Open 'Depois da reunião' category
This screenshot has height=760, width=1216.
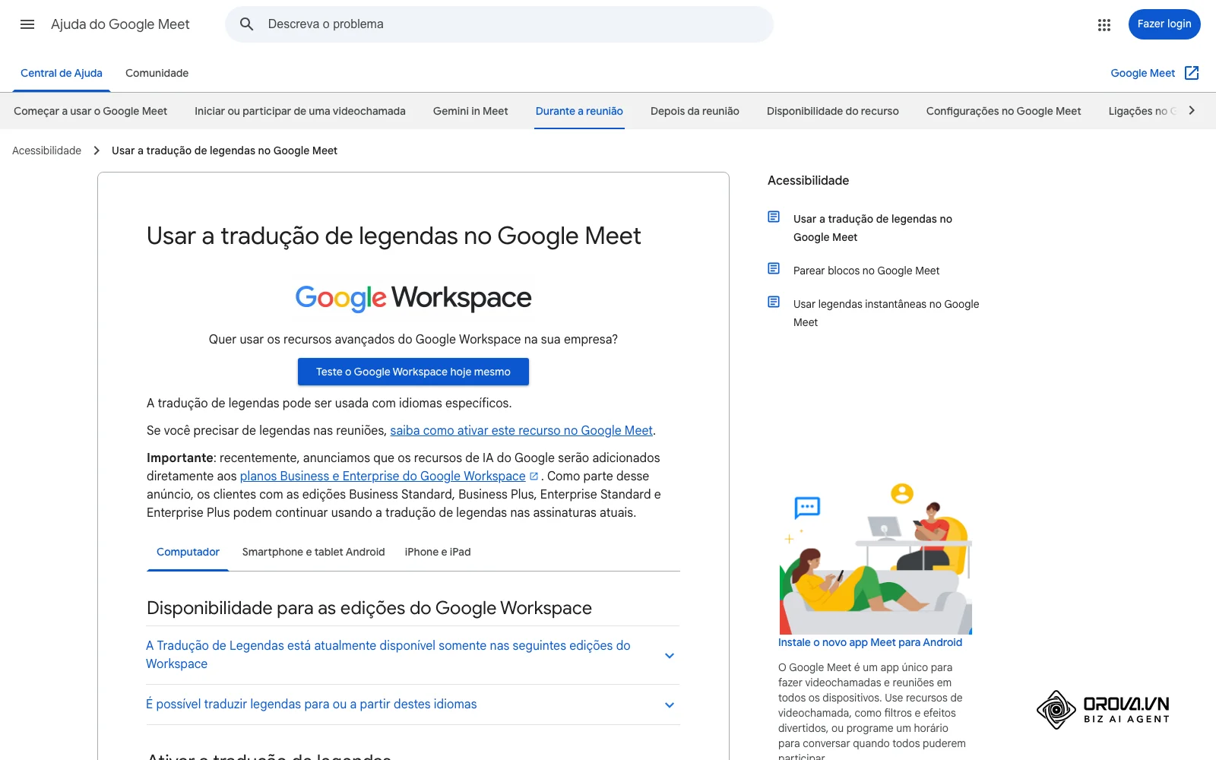point(695,111)
